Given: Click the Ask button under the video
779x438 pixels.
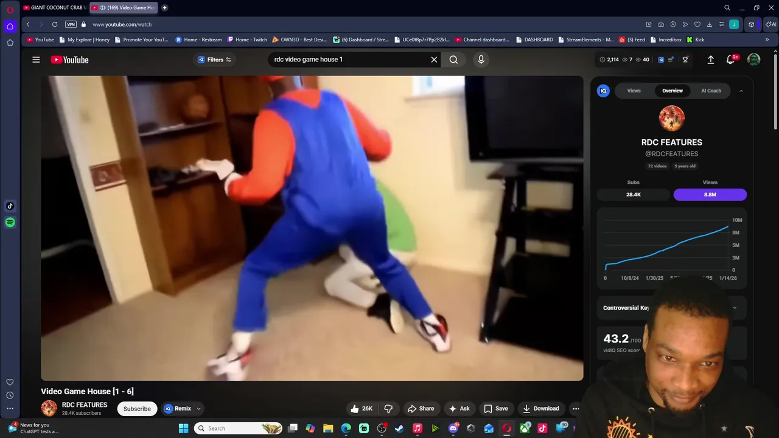Looking at the screenshot, I should (459, 408).
